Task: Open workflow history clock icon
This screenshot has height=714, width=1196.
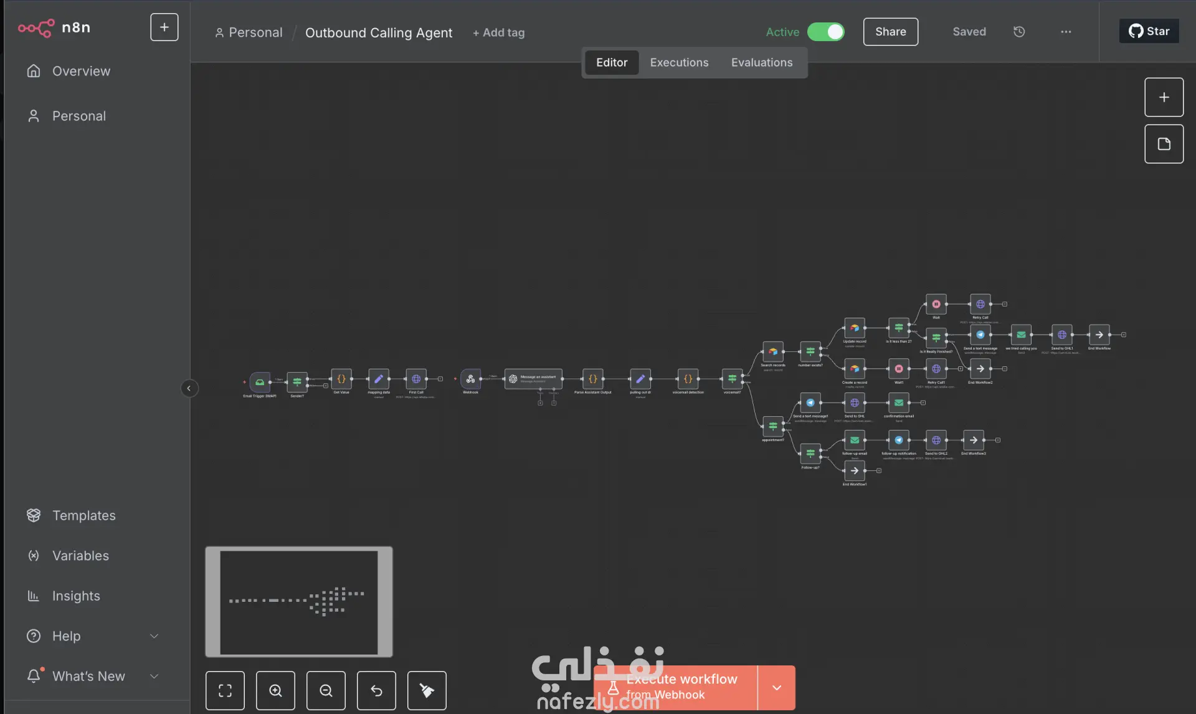Action: (1019, 32)
